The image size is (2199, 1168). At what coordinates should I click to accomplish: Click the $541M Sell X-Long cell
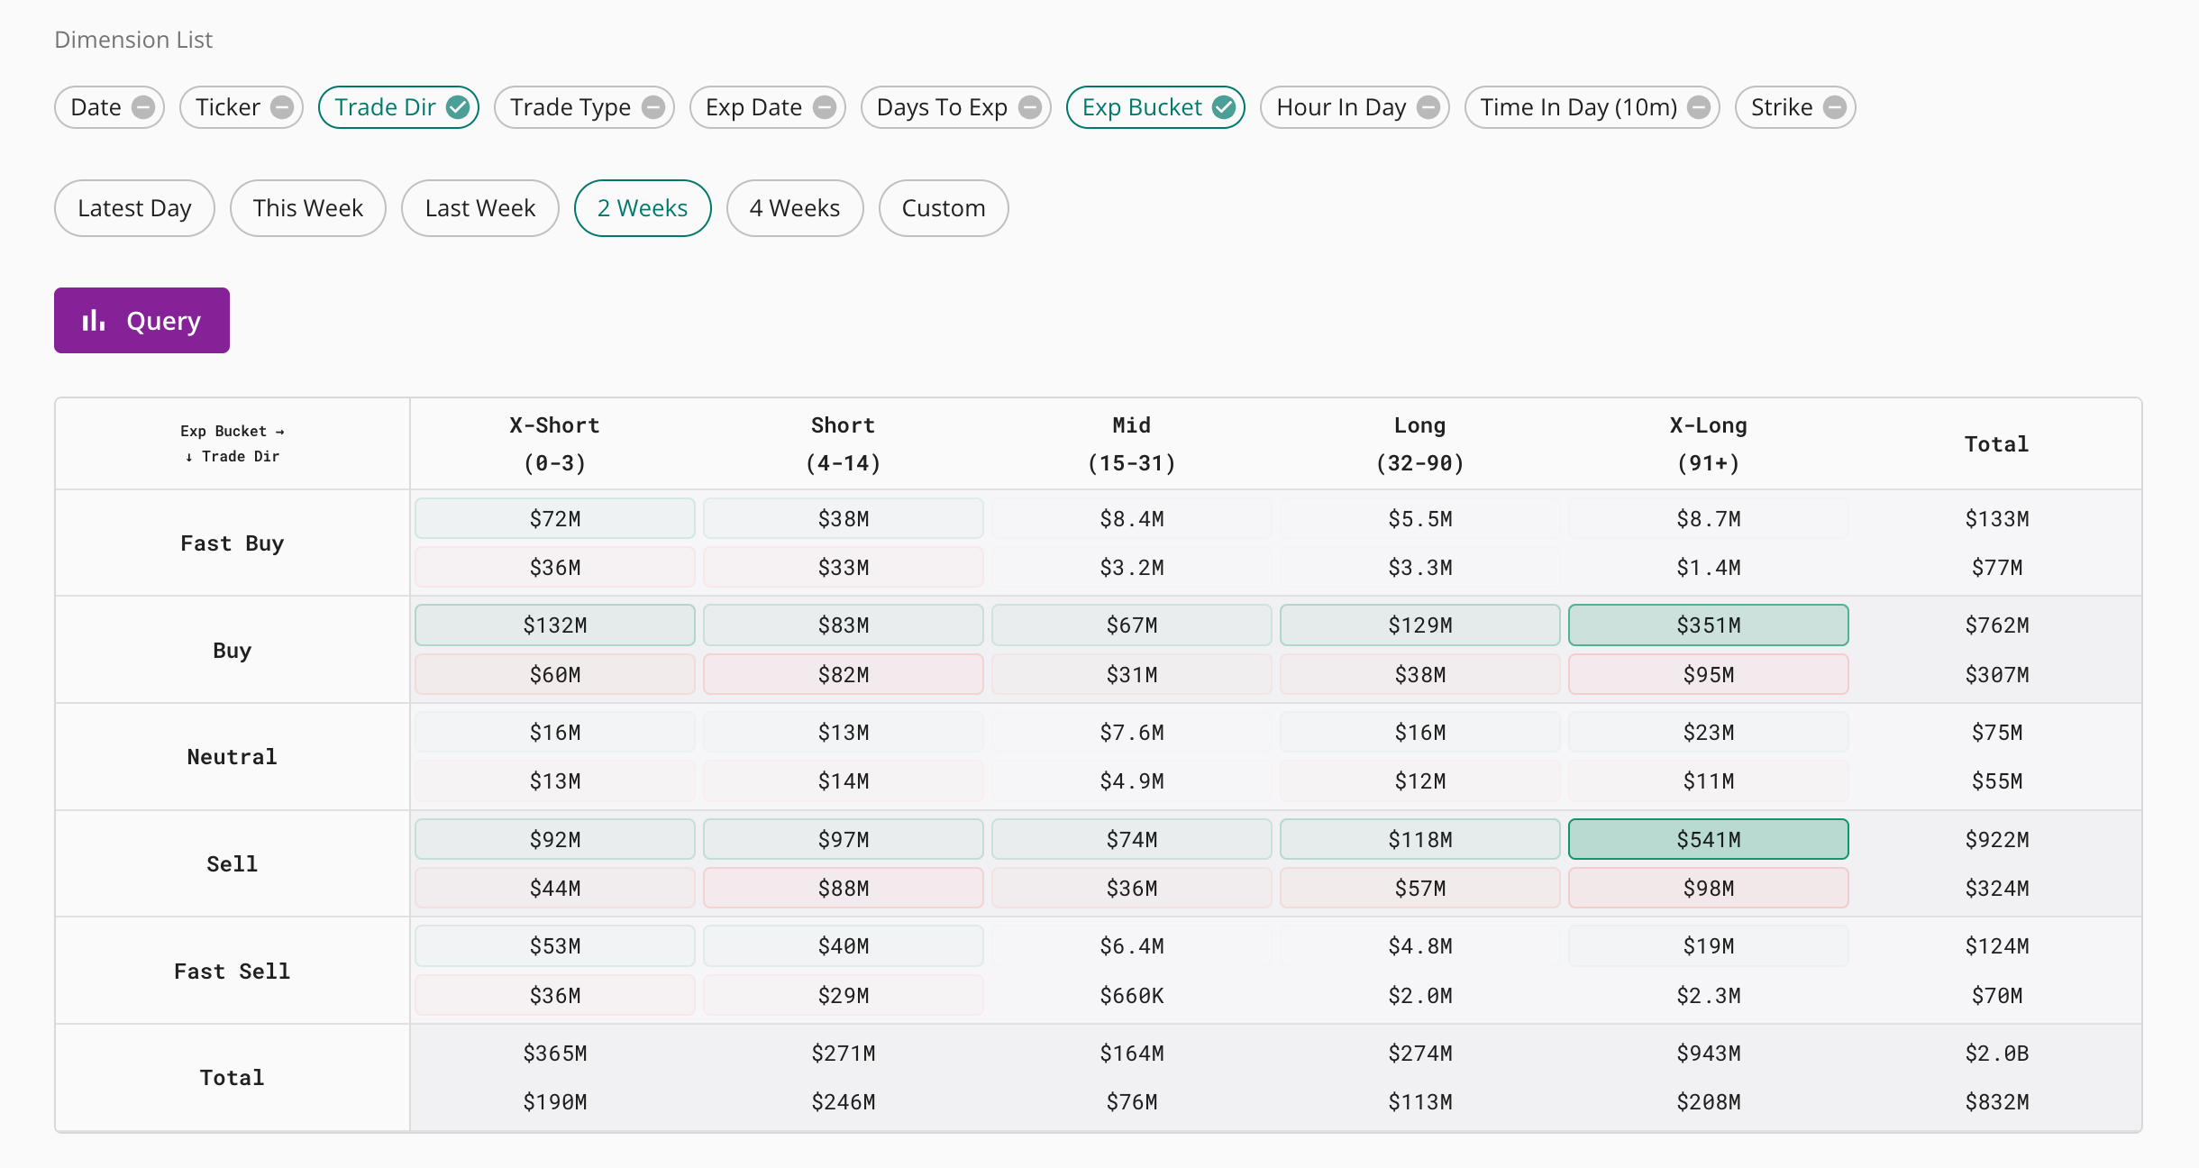(1709, 840)
